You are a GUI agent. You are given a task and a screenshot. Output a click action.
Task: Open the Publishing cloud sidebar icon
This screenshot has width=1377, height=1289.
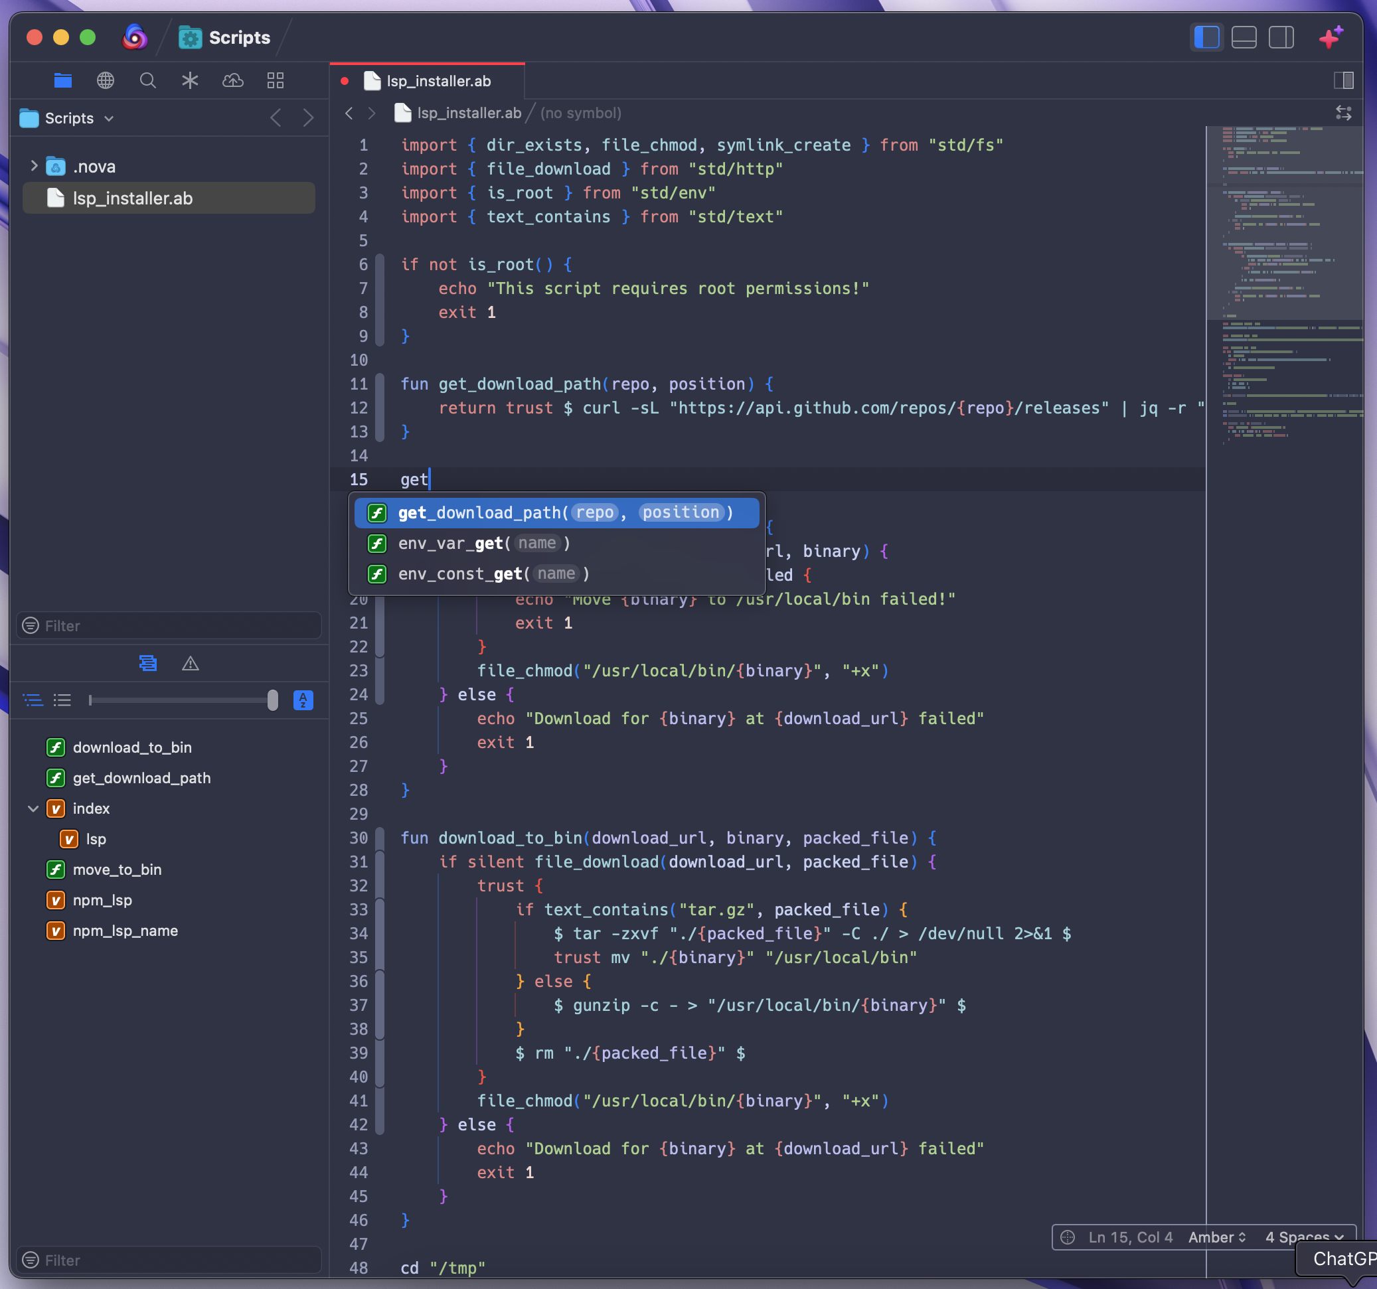click(x=233, y=80)
